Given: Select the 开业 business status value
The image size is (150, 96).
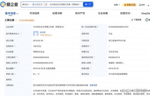Looking at the screenshot, I should pyautogui.click(x=110, y=34).
